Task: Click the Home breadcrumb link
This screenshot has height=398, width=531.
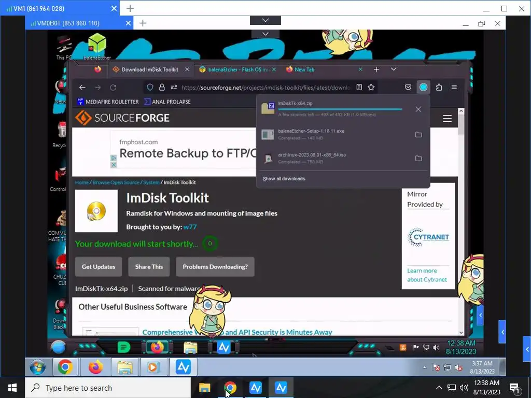Action: click(x=81, y=182)
